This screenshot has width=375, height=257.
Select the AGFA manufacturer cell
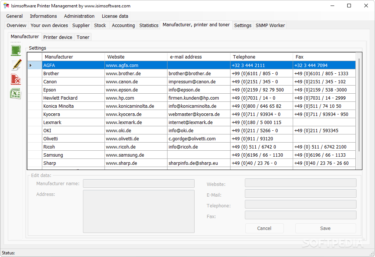[73, 65]
